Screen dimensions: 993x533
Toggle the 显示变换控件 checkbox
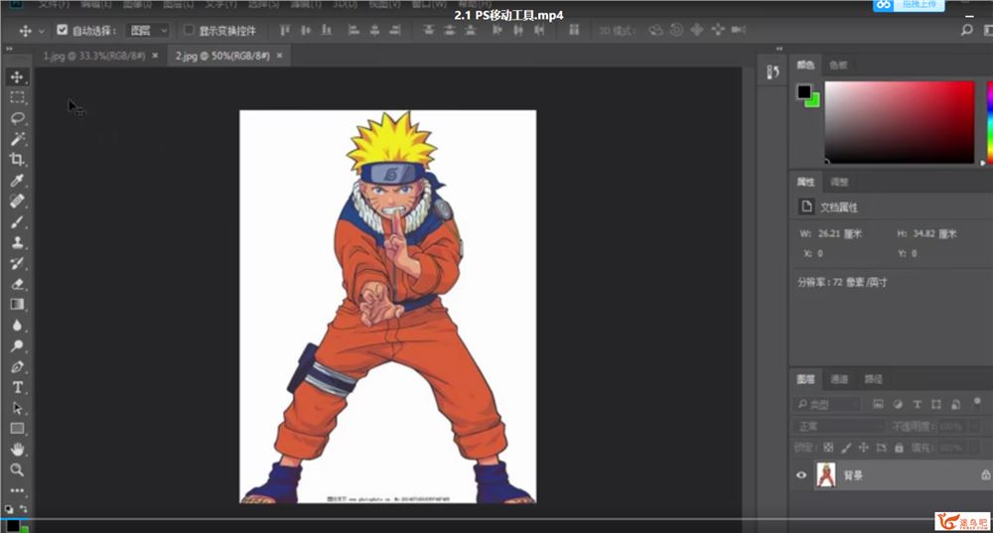pos(189,30)
